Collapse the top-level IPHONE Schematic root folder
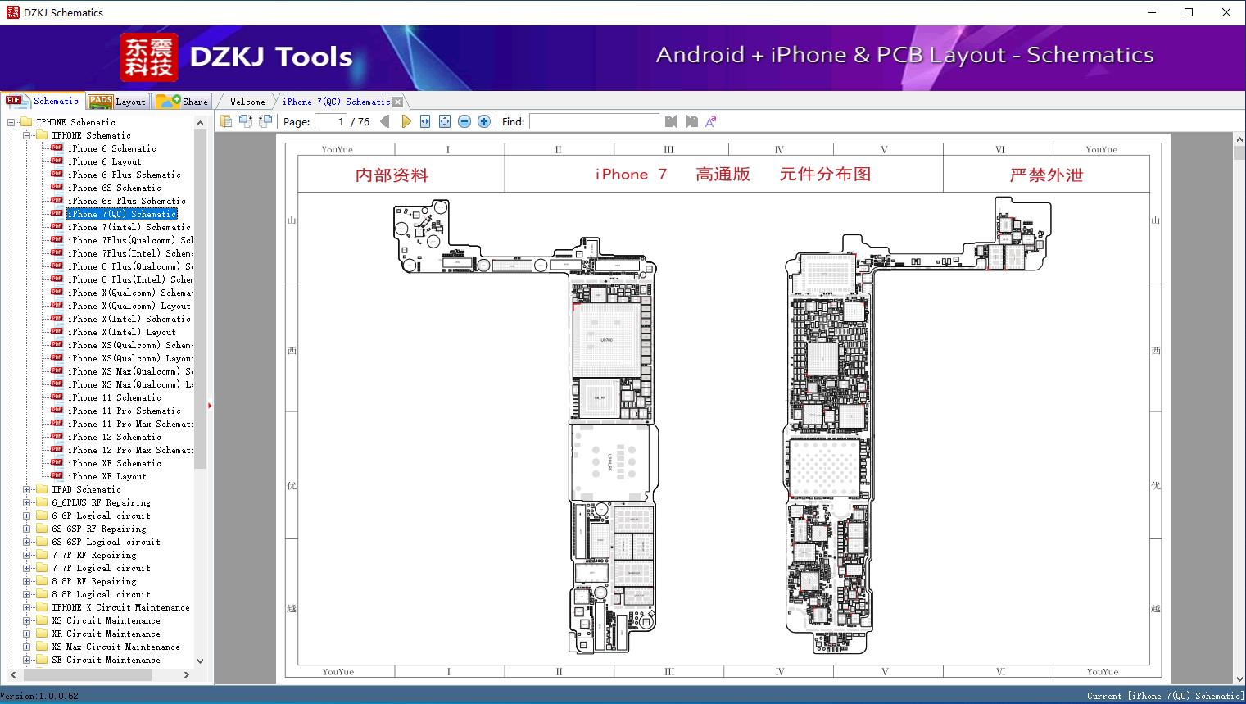Screen dimensions: 1246x704 pyautogui.click(x=11, y=122)
